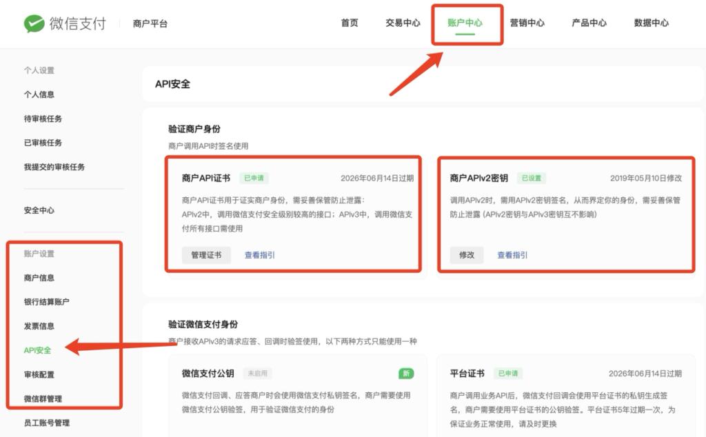The height and width of the screenshot is (437, 706).
Task: Open 我提交的审核任务 sidebar entry
Action: click(54, 167)
